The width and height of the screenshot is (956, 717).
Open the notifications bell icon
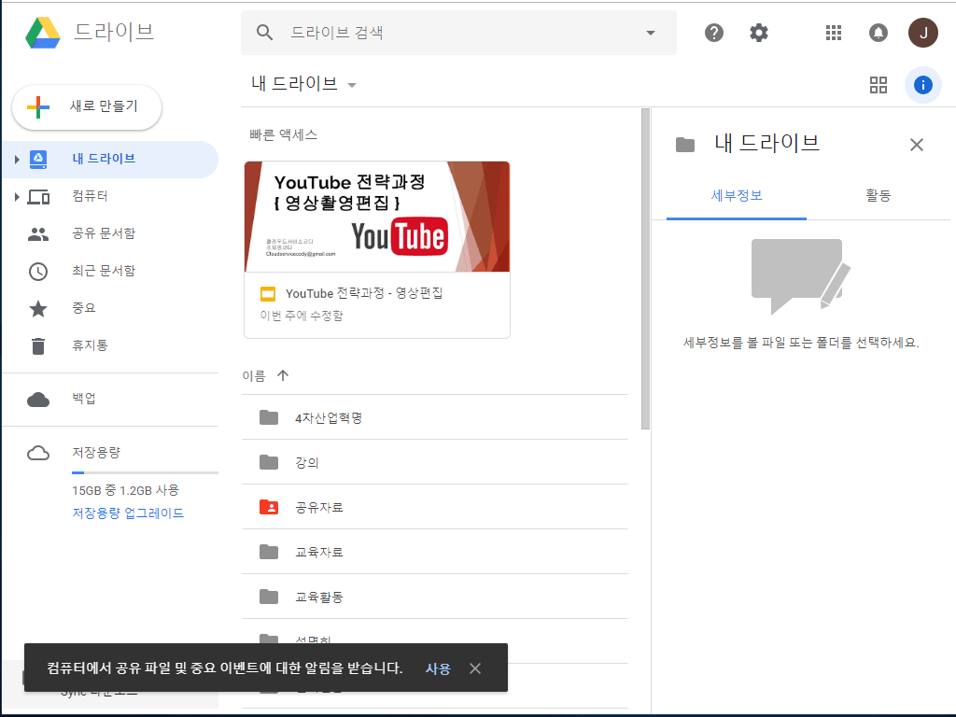tap(878, 33)
